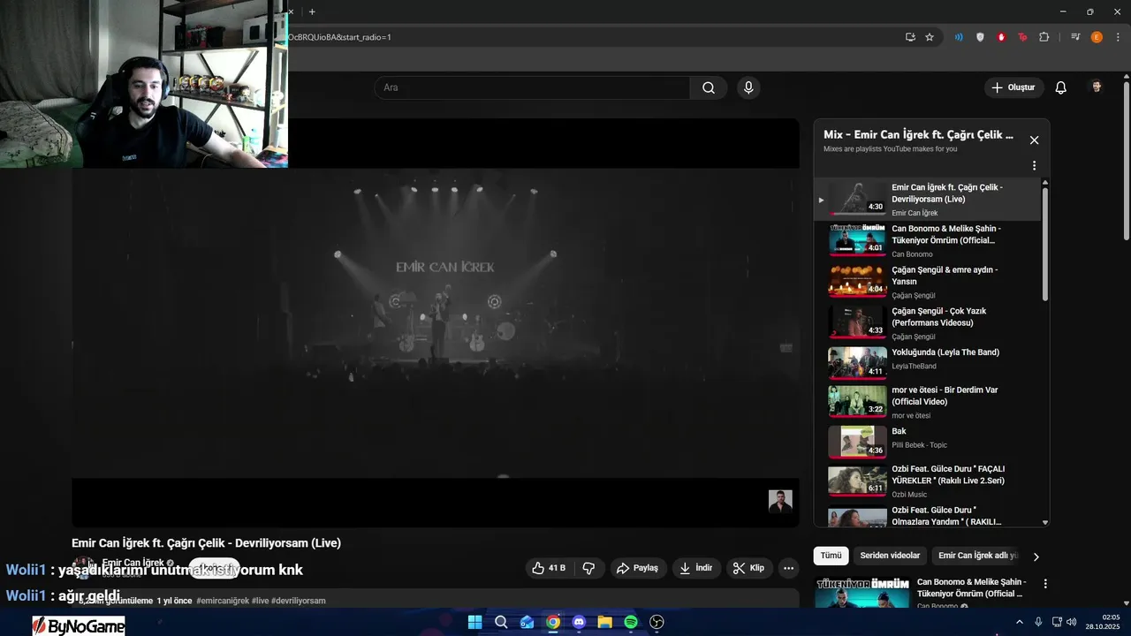The image size is (1131, 636).
Task: Play mor ve ötesi - Bir Derdim Var
Action: [x=928, y=402]
